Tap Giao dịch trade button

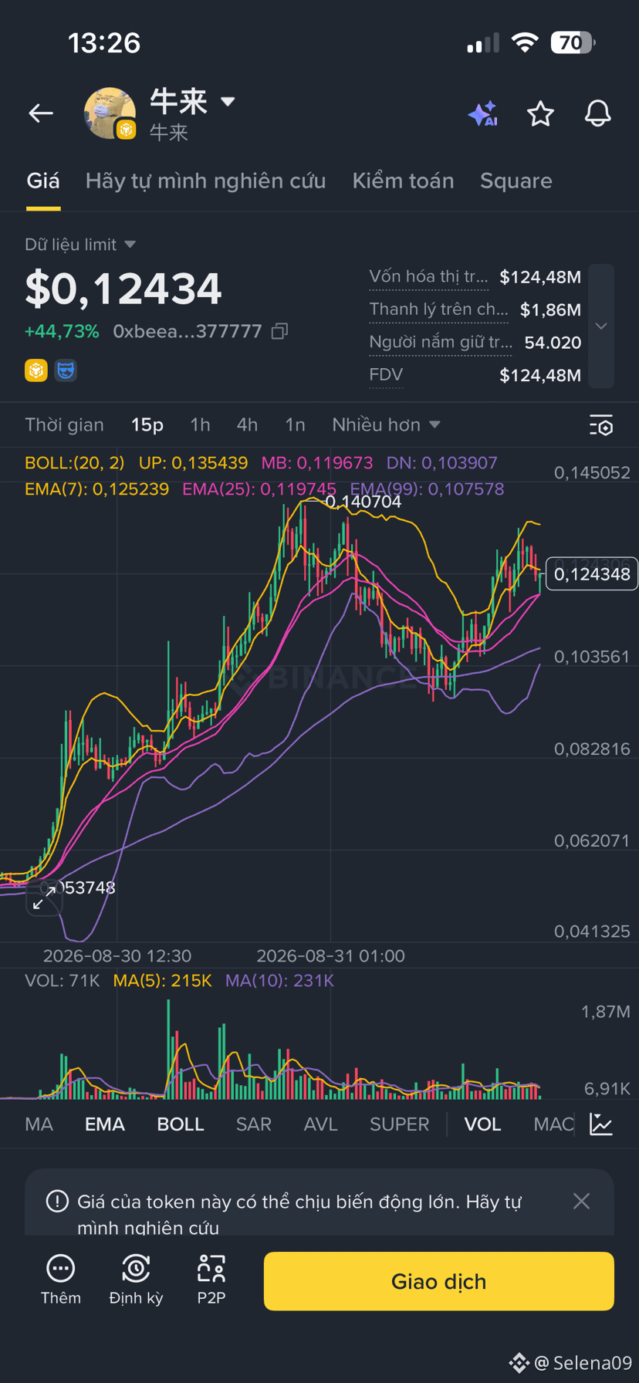[x=439, y=1281]
